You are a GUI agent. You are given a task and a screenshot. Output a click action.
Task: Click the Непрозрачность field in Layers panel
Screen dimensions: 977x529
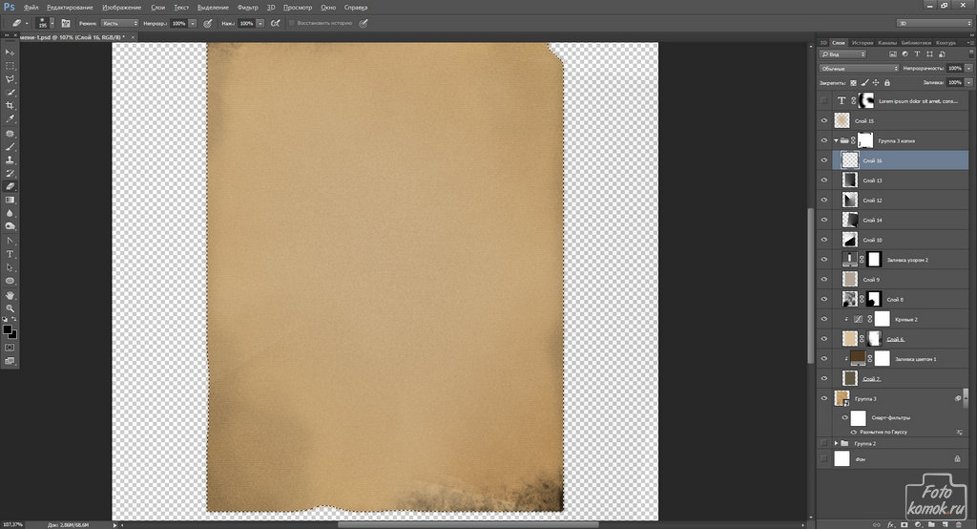pyautogui.click(x=954, y=69)
